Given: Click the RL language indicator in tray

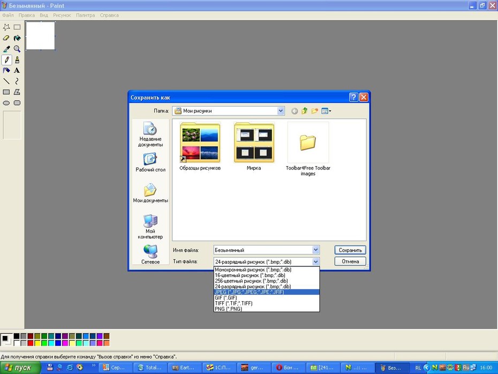Looking at the screenshot, I should coord(418,368).
